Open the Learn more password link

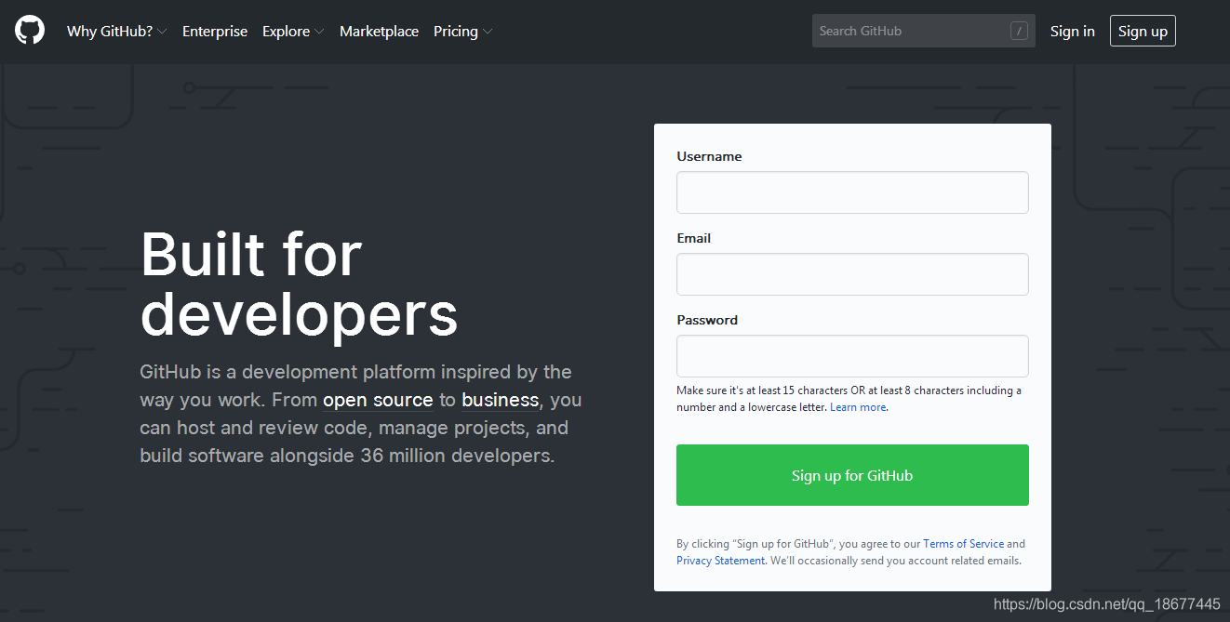[x=858, y=407]
